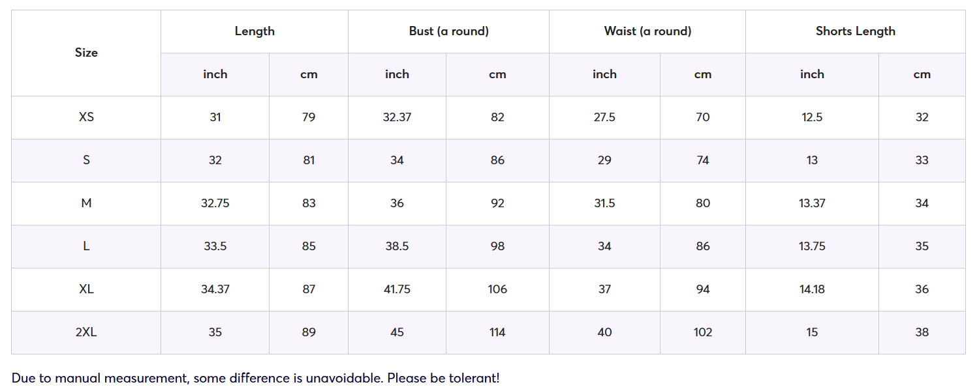Select the 32.75 length inch cell
The width and height of the screenshot is (979, 391).
pos(215,203)
